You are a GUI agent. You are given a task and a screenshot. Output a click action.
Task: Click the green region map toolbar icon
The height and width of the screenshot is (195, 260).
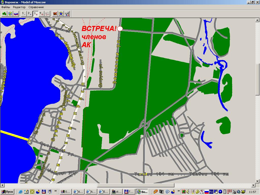point(4,14)
